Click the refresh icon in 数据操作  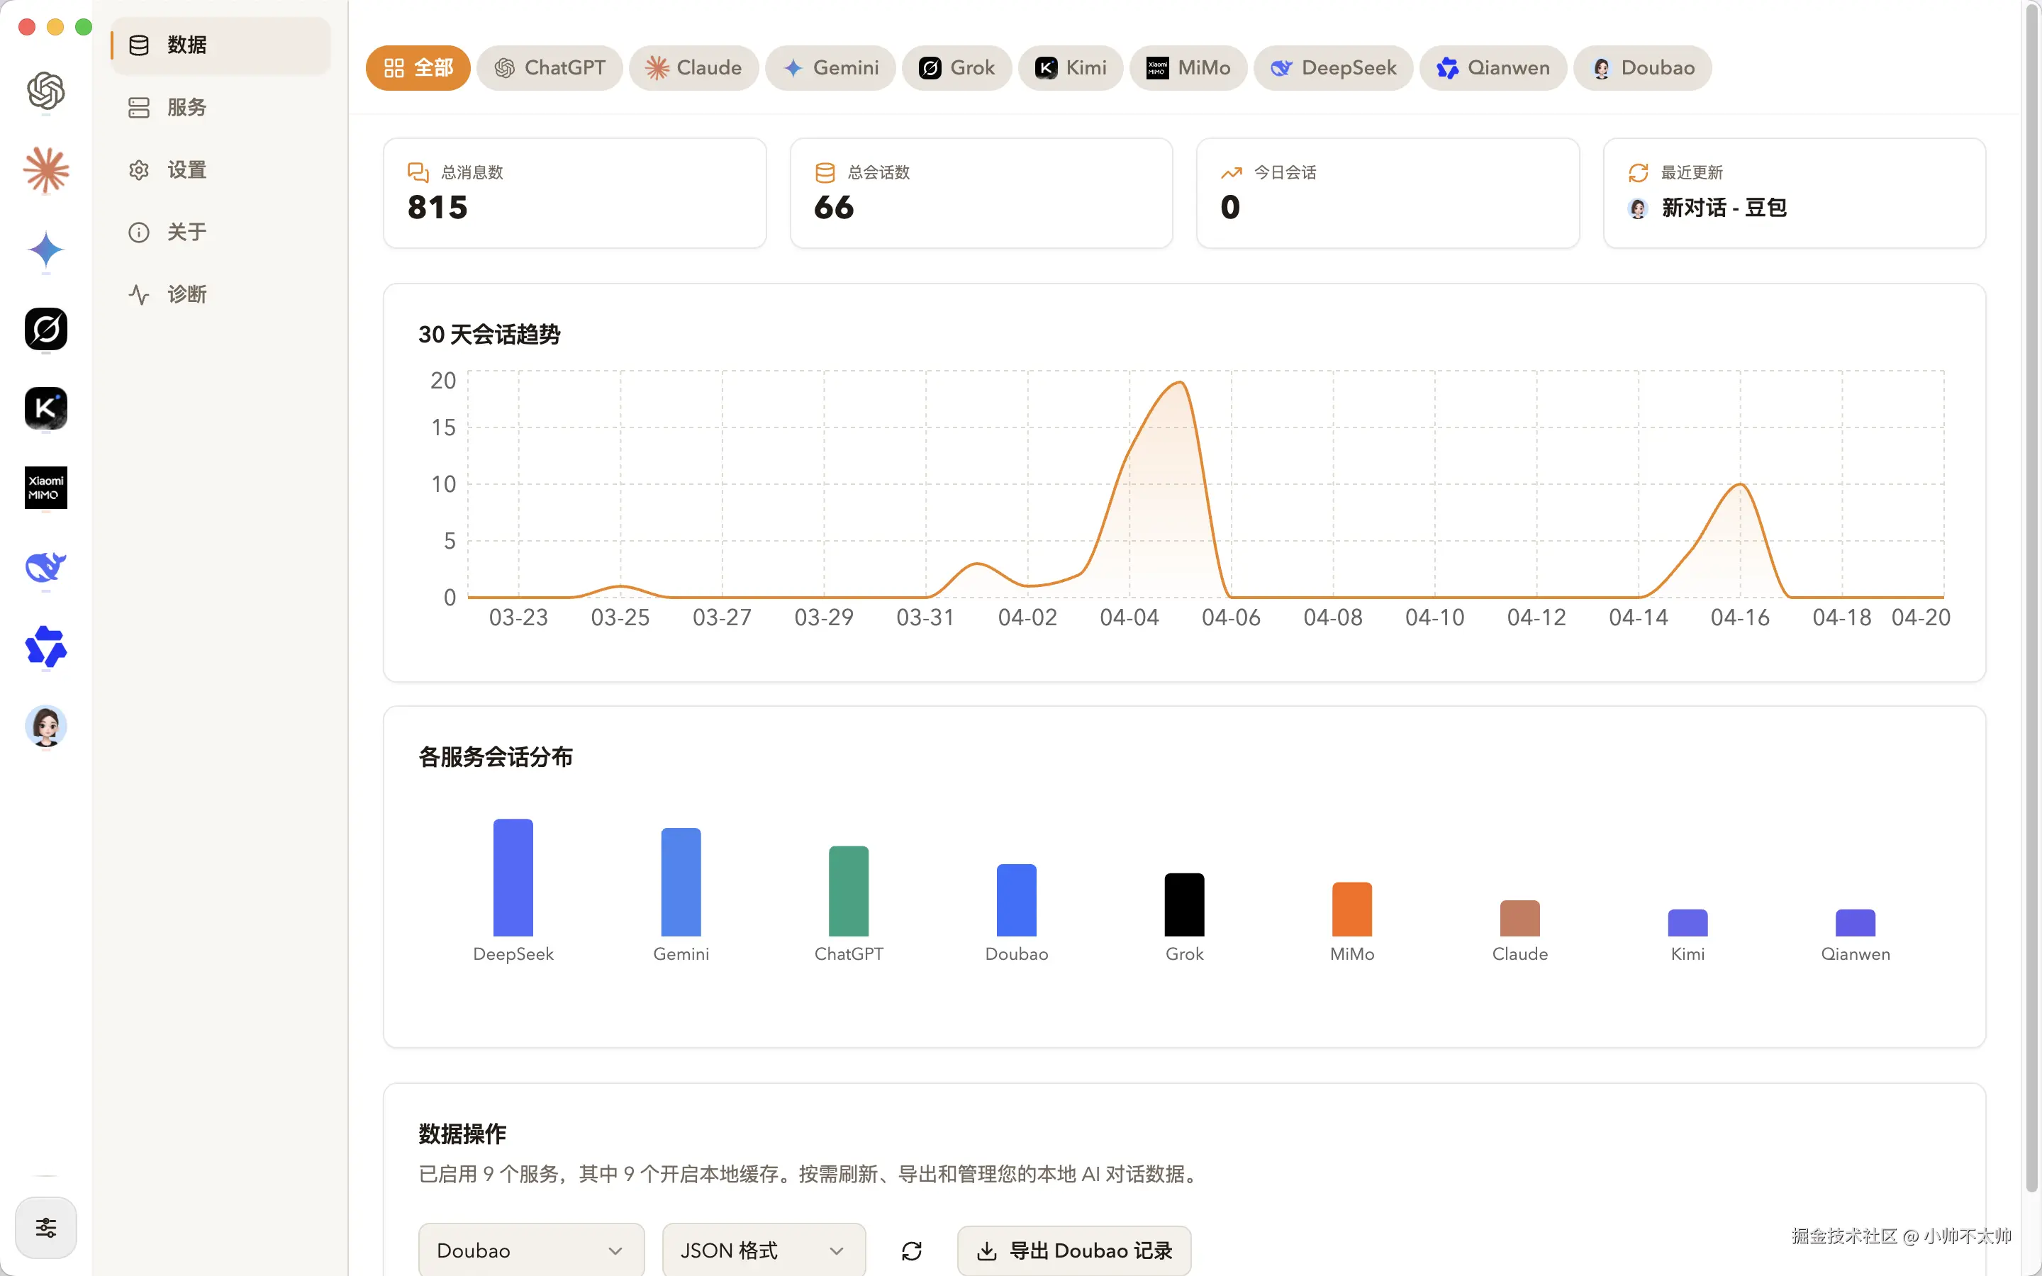pos(911,1250)
